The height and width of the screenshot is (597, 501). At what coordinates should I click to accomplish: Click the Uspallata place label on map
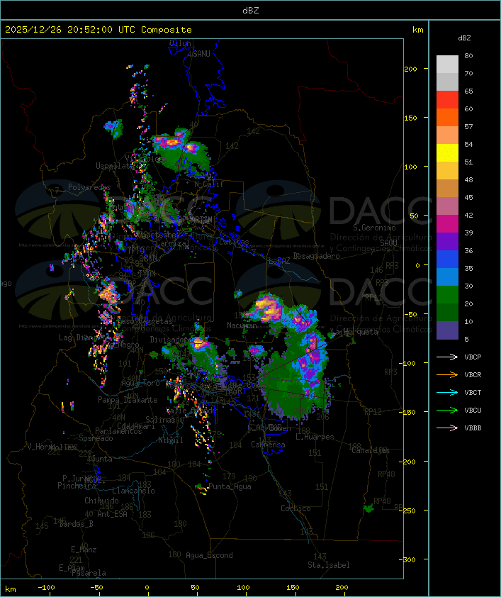[114, 166]
